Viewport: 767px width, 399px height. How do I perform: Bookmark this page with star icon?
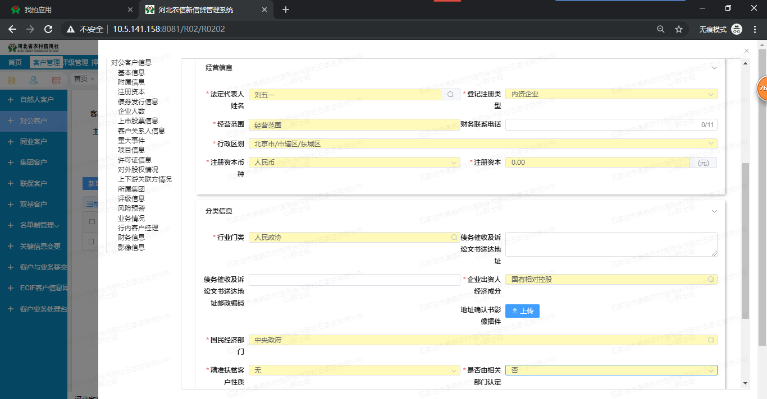click(679, 29)
